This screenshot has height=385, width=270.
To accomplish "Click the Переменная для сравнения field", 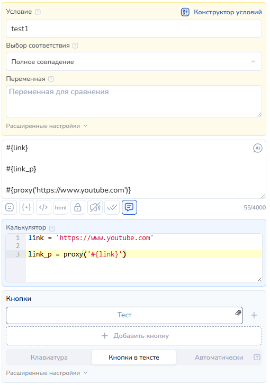I will [134, 101].
